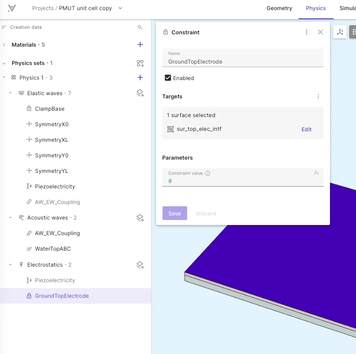Click the Discard button
The image size is (356, 354).
click(206, 214)
